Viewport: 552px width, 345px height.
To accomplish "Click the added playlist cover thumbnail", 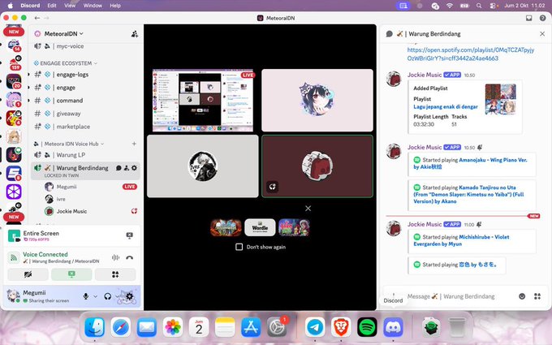I will click(500, 99).
